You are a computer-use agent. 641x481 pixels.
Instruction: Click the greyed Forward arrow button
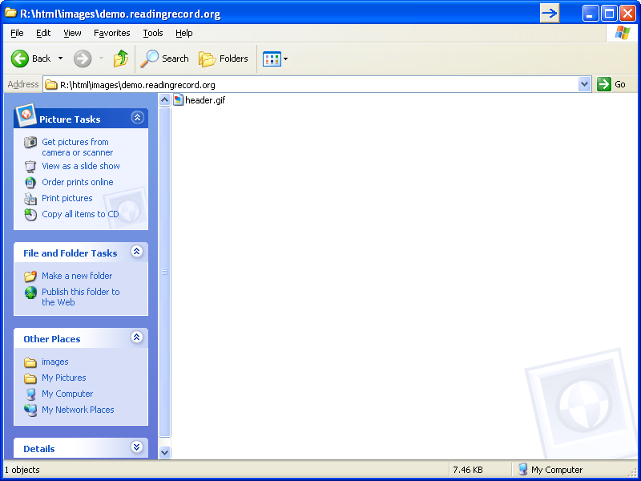point(83,59)
